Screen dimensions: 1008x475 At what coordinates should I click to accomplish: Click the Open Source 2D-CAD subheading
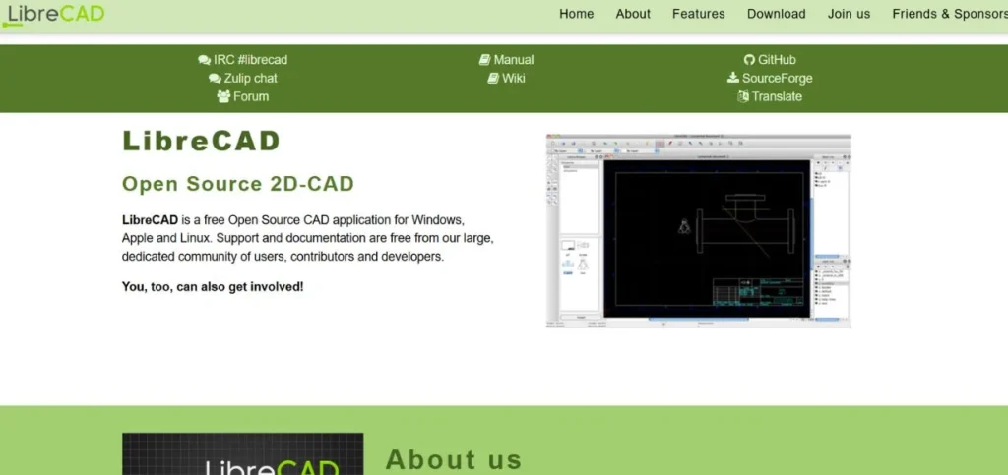238,184
